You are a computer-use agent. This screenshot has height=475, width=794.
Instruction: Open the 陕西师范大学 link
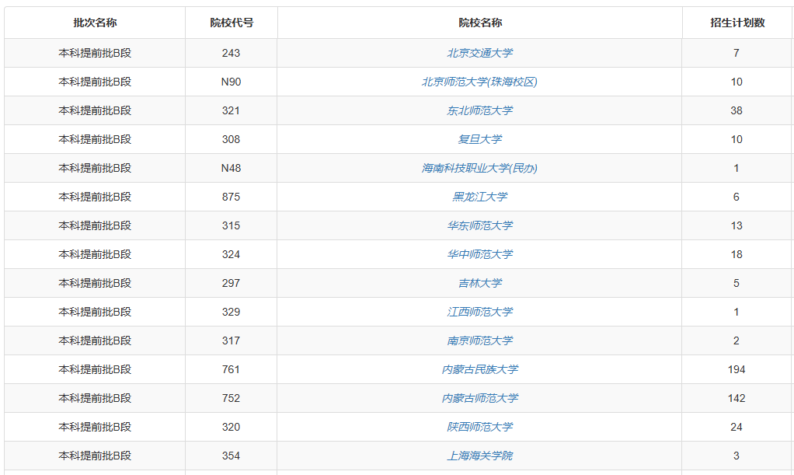coord(479,427)
